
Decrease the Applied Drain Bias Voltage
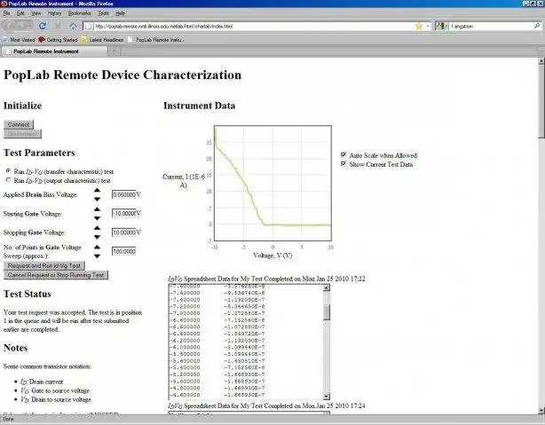[x=98, y=199]
